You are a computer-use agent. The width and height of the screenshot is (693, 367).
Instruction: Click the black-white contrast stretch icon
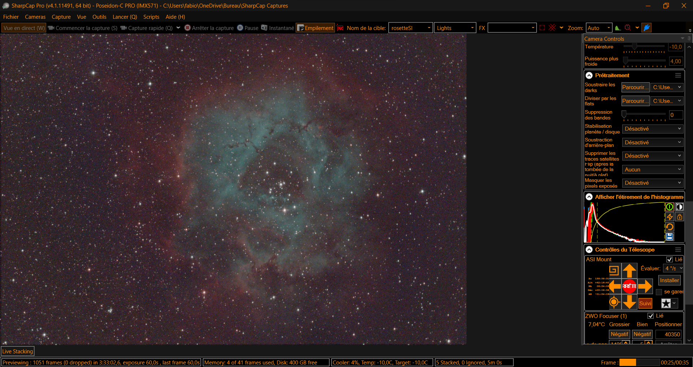click(679, 207)
